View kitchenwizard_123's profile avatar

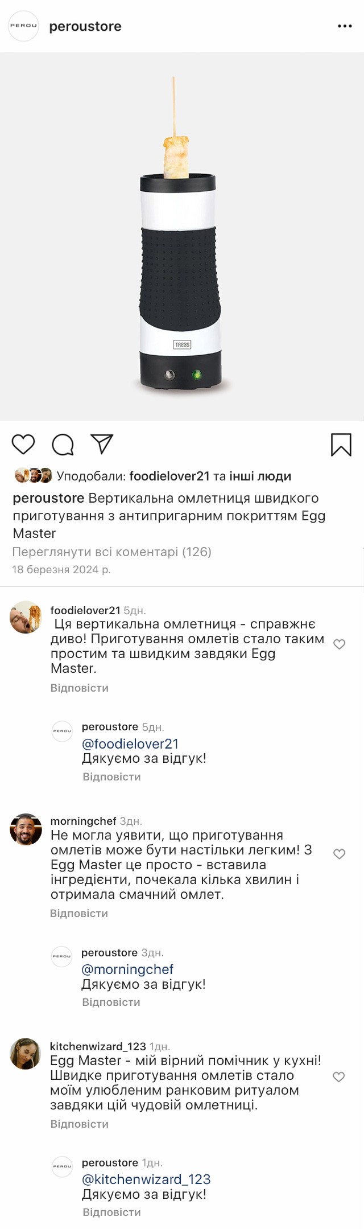point(26,1054)
